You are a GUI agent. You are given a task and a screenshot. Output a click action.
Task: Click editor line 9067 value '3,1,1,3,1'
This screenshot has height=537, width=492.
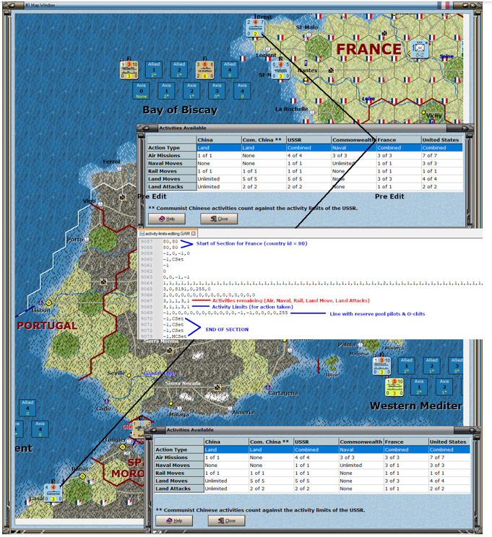pyautogui.click(x=176, y=300)
